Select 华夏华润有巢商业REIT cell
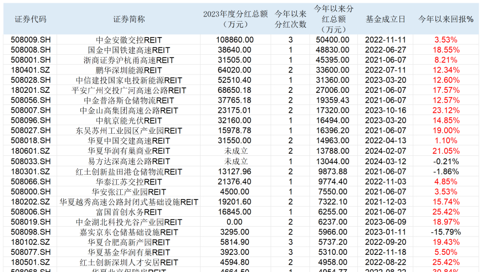Image resolution: width=482 pixels, height=272 pixels. click(x=129, y=151)
